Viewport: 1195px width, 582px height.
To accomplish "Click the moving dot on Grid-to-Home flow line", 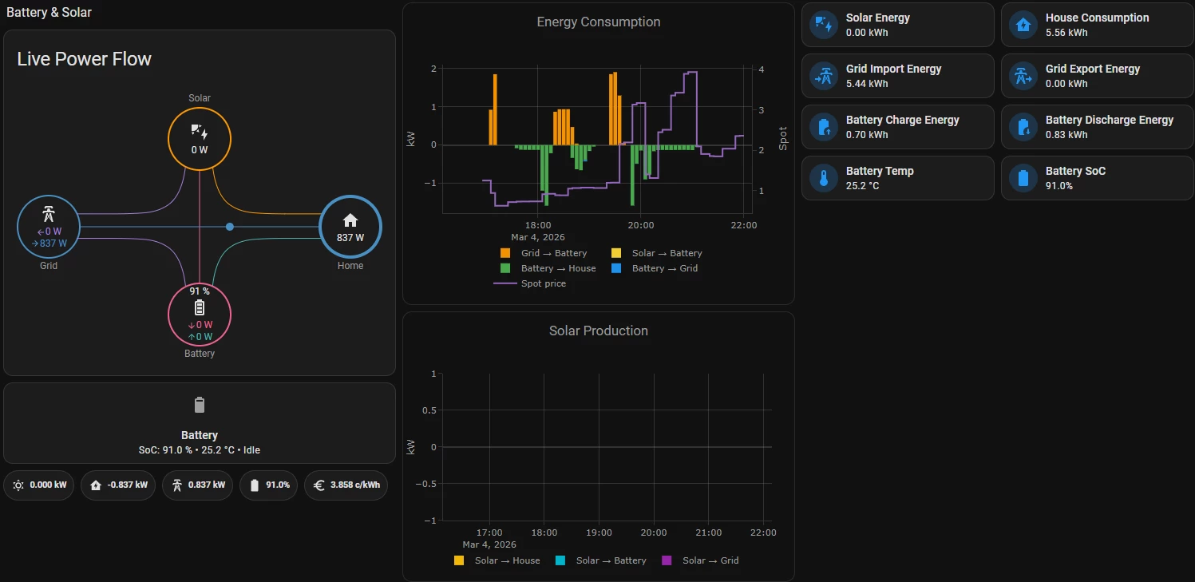I will [x=230, y=227].
